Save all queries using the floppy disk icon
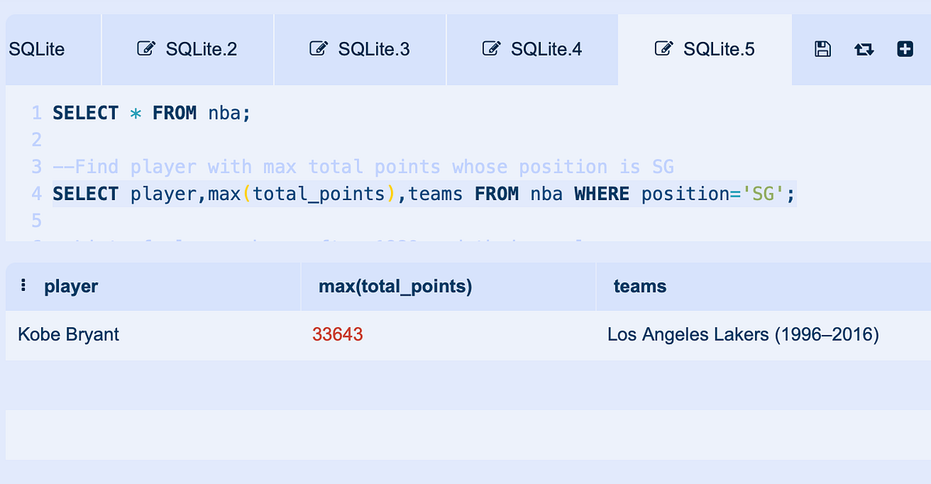Image resolution: width=931 pixels, height=484 pixels. 822,48
